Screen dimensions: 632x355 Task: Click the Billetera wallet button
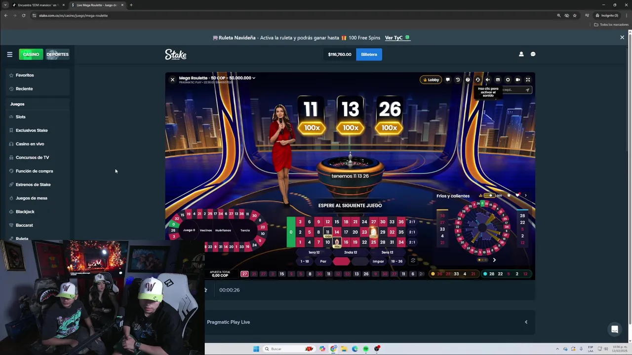369,54
